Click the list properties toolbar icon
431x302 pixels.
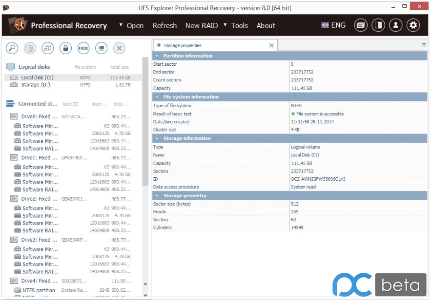click(x=101, y=48)
